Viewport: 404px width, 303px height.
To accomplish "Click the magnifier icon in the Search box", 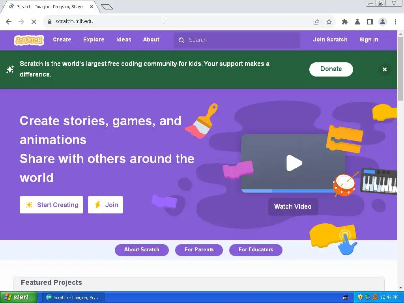I will 181,40.
